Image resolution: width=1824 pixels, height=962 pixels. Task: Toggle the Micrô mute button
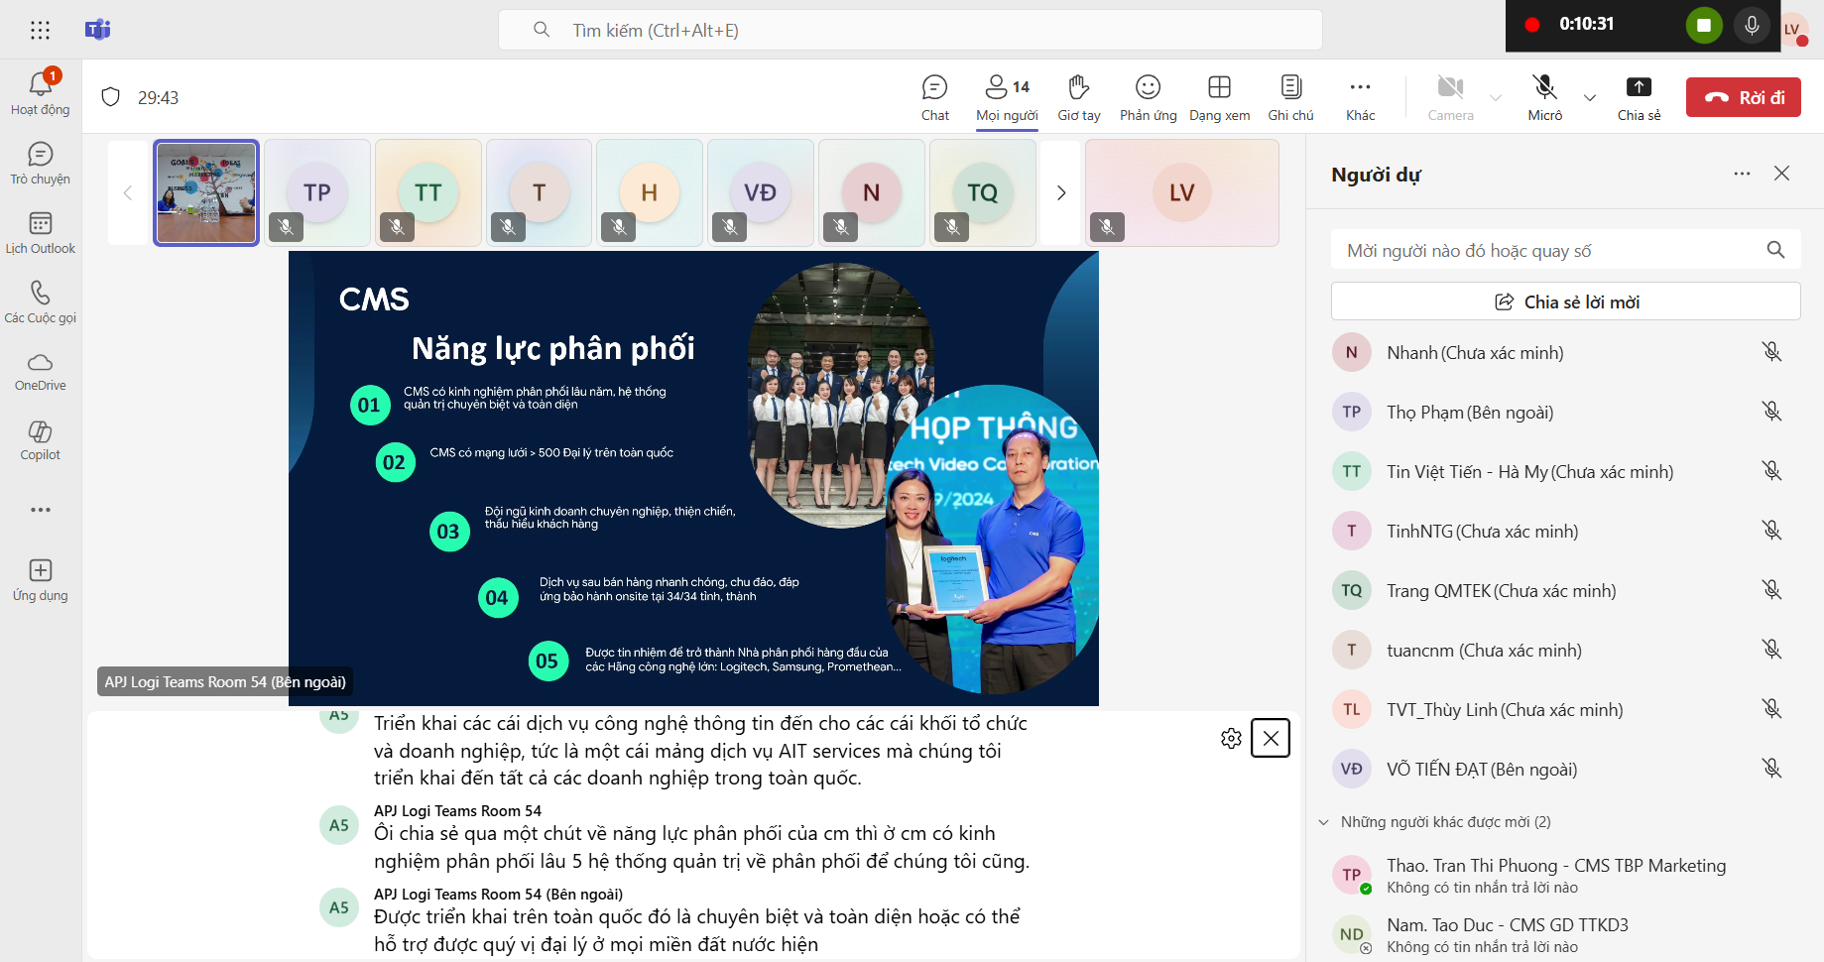click(1544, 98)
